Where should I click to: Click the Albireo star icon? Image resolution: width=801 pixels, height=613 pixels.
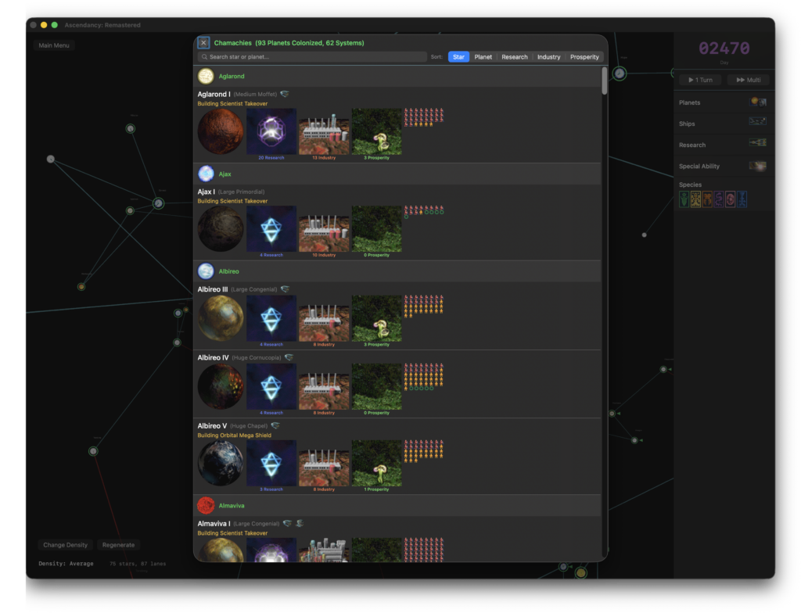pyautogui.click(x=206, y=271)
